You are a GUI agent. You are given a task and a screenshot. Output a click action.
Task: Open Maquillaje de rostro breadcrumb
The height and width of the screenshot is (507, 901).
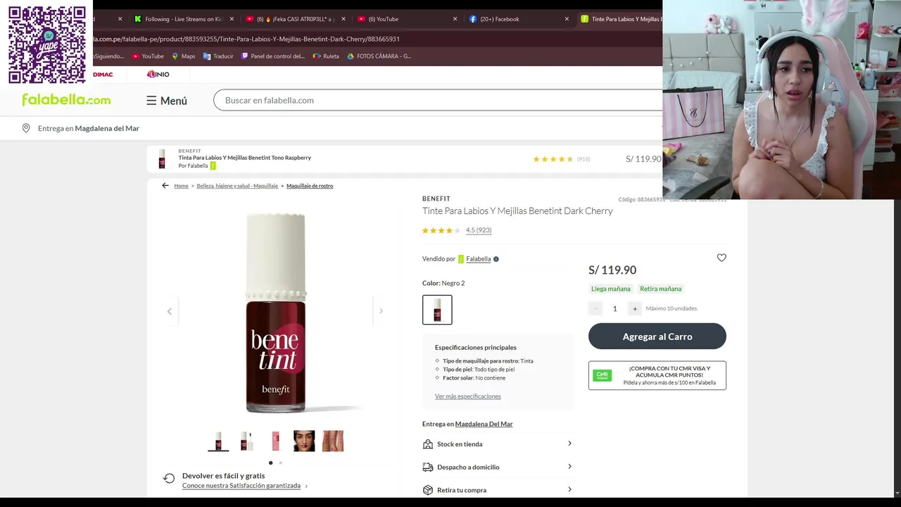tap(310, 186)
